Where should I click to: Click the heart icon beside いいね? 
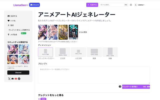(8, 21)
